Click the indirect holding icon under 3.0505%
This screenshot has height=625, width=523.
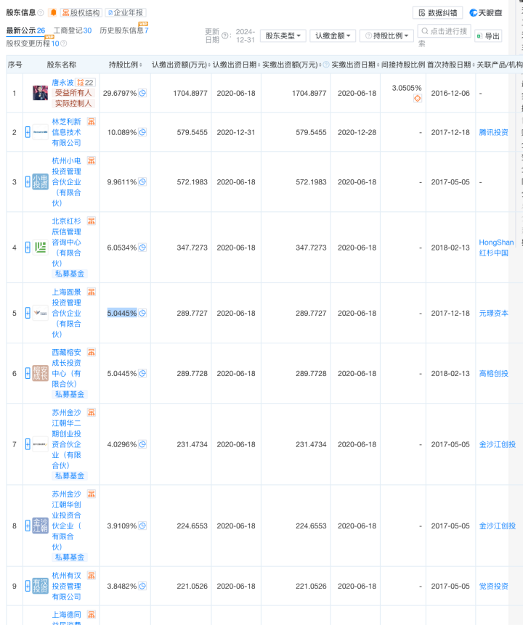click(417, 98)
